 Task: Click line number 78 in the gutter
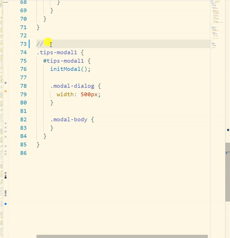23,86
